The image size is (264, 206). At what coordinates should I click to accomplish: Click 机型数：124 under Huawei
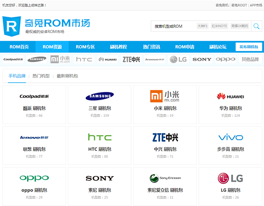(231, 116)
